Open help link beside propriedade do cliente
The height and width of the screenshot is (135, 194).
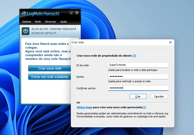(x=134, y=56)
